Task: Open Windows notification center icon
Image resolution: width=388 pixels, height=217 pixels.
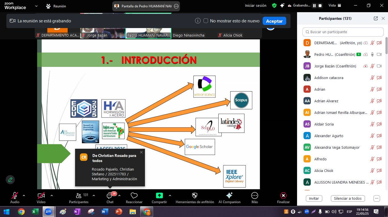Action: click(376, 212)
